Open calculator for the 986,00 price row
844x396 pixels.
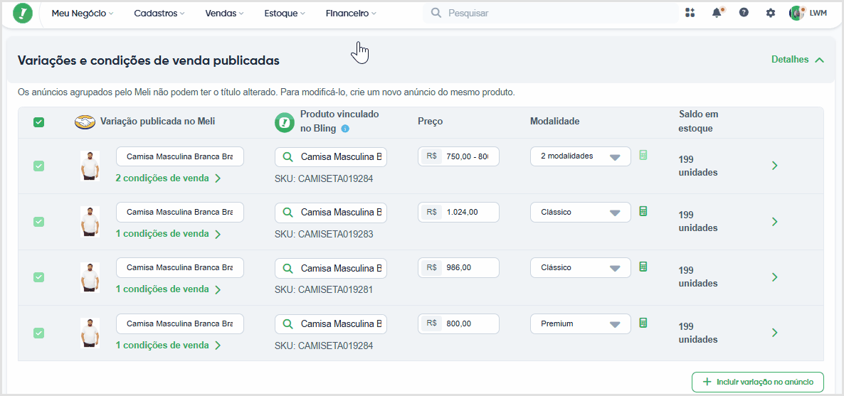click(643, 267)
